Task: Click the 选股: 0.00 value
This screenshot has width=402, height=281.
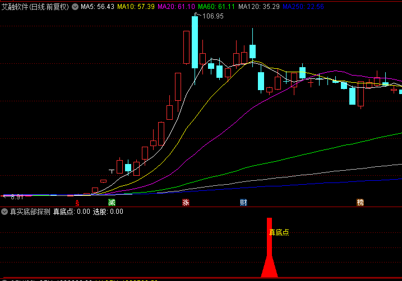Action: click(108, 212)
